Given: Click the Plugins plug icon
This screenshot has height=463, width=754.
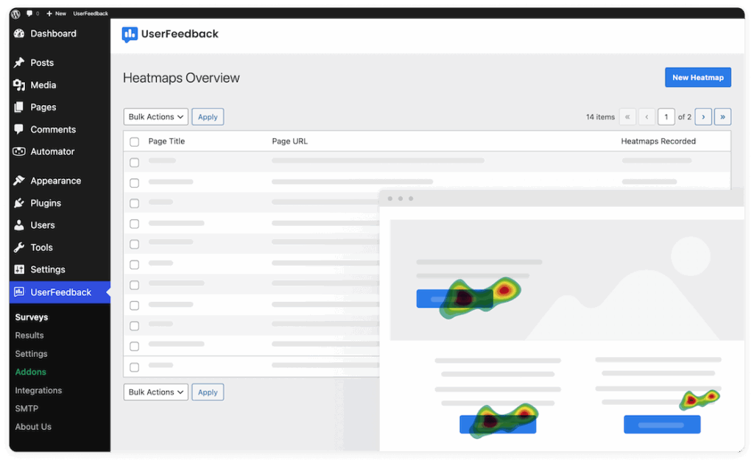Looking at the screenshot, I should point(21,203).
